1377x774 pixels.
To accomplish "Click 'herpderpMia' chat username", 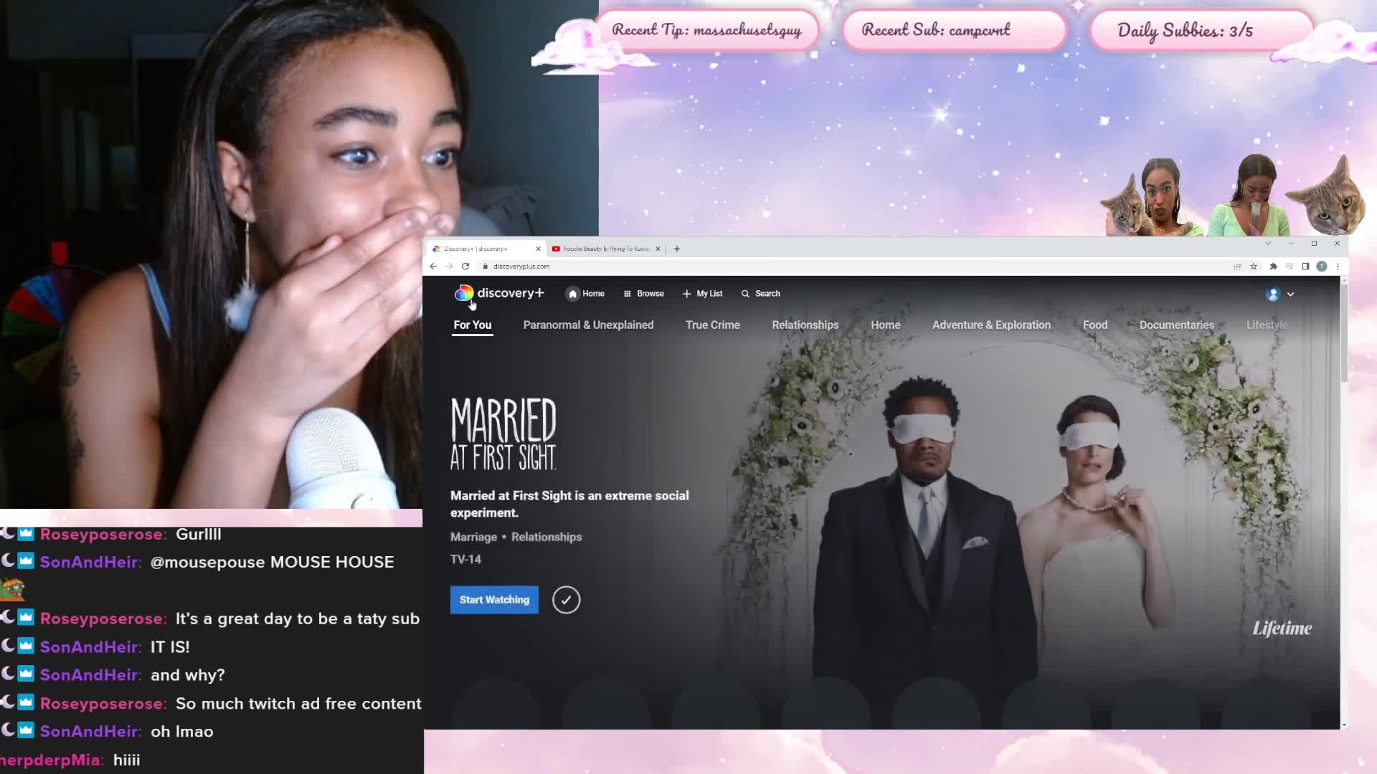I will pyautogui.click(x=49, y=760).
